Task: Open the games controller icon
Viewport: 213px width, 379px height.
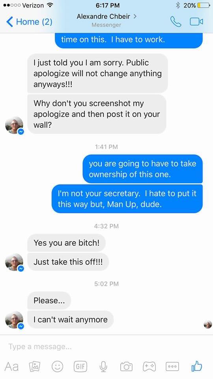Action: point(149,366)
